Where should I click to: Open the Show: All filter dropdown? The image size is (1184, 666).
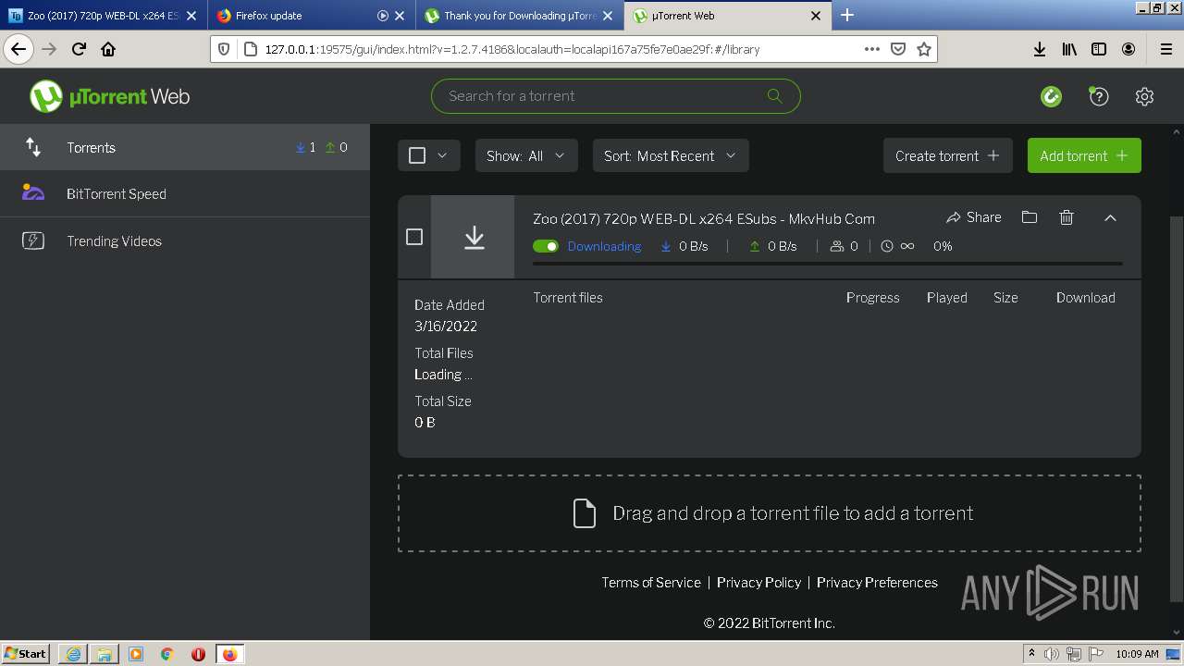pos(526,155)
